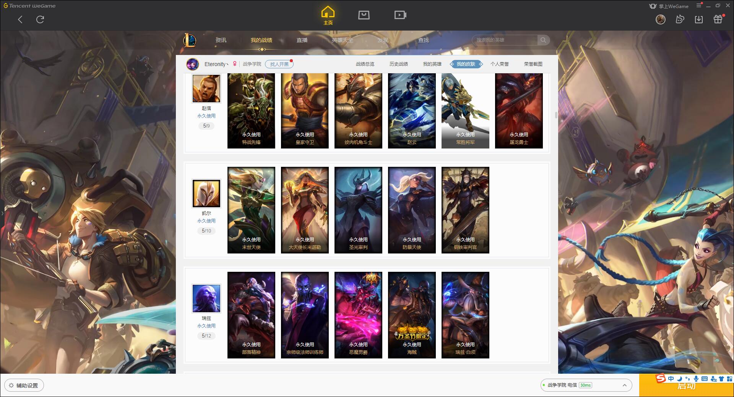Switch to the 资讯 tab

tap(221, 40)
